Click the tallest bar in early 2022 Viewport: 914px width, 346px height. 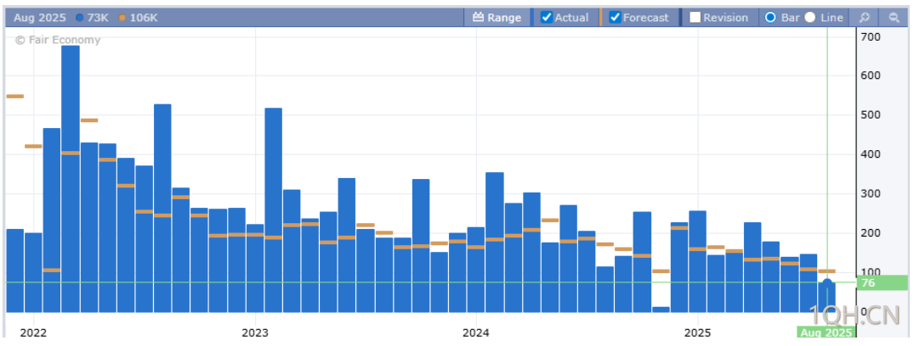(x=71, y=178)
